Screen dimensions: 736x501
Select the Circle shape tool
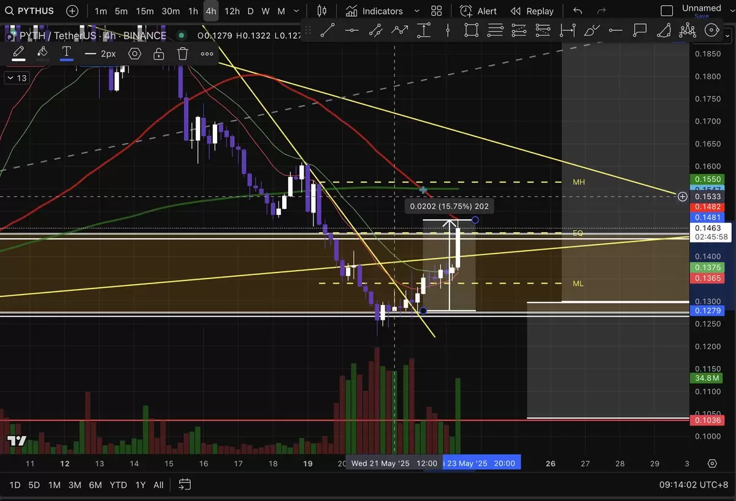[712, 30]
